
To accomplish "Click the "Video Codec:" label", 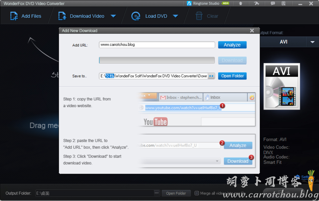I will click(x=276, y=147).
